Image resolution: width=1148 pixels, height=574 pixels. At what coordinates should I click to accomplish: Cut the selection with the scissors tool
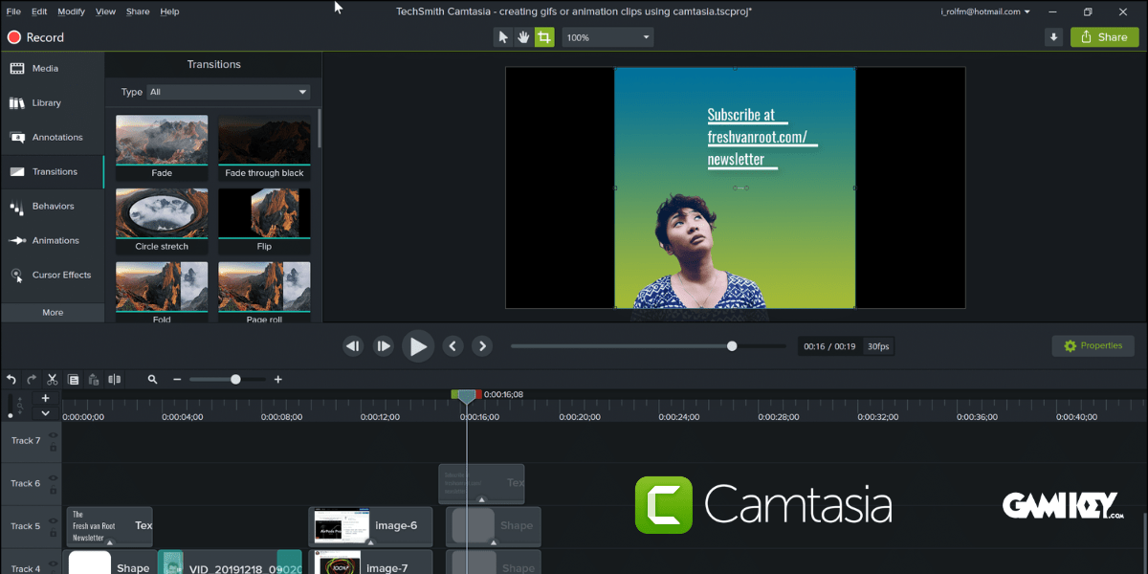pos(53,379)
